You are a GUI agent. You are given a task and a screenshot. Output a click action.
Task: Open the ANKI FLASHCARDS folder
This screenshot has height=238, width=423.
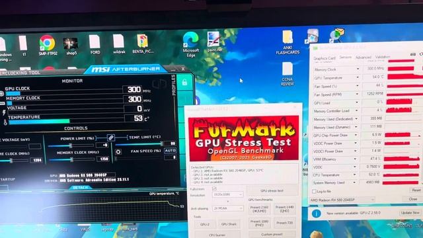pyautogui.click(x=288, y=42)
